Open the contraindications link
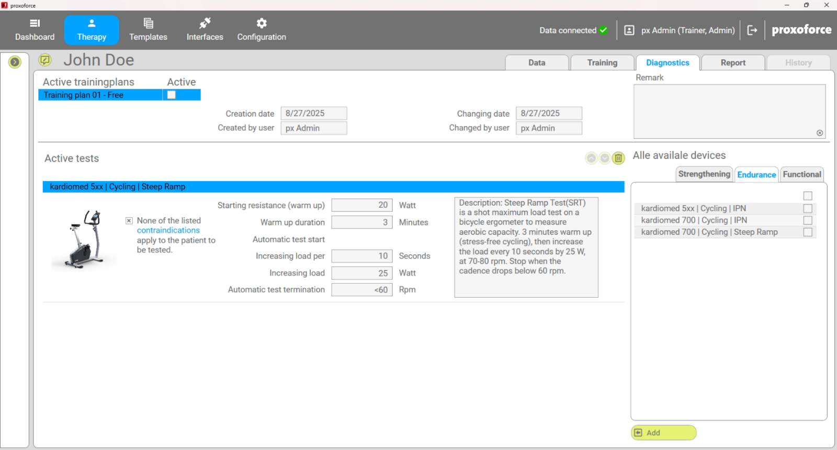Viewport: 837px width, 450px height. (x=168, y=230)
